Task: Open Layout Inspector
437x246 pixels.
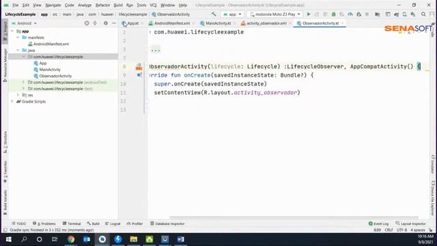Action: (x=410, y=223)
